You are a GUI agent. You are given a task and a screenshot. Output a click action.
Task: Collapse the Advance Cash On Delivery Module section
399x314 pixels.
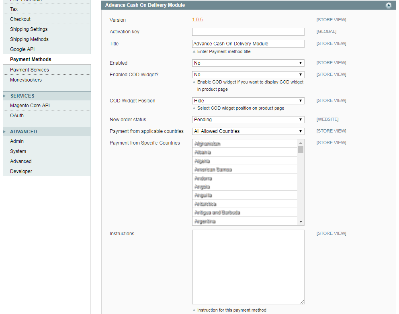pos(388,6)
